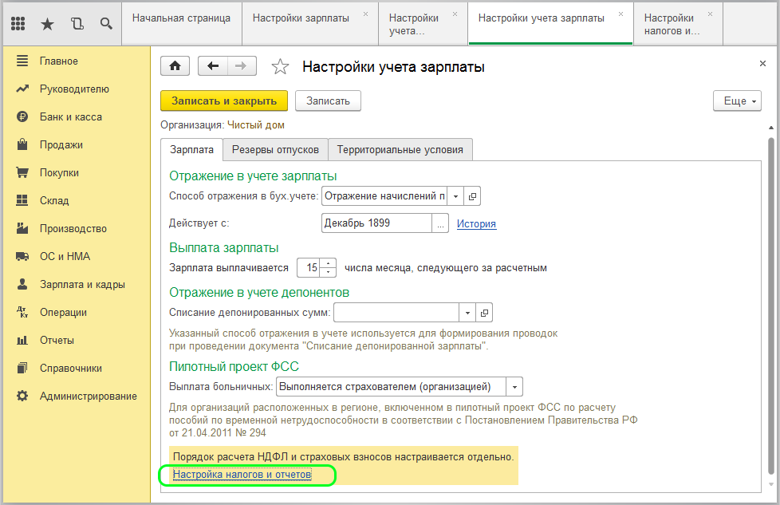Switch to the Резервы отпусков tab
This screenshot has height=505, width=780.
click(275, 150)
